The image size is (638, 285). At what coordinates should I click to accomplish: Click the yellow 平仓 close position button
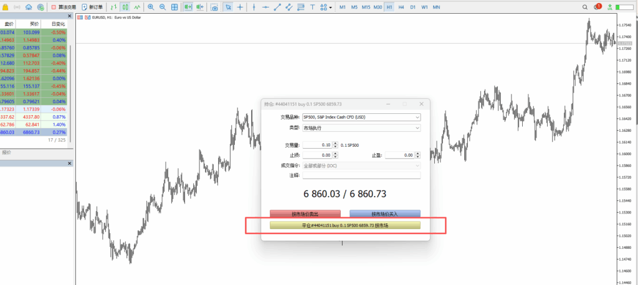(x=345, y=225)
